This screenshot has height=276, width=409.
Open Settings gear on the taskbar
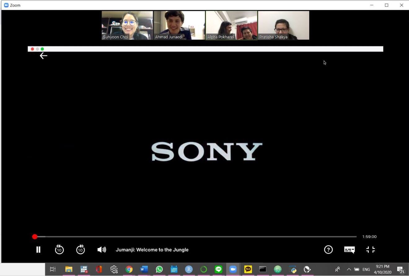pos(114,269)
